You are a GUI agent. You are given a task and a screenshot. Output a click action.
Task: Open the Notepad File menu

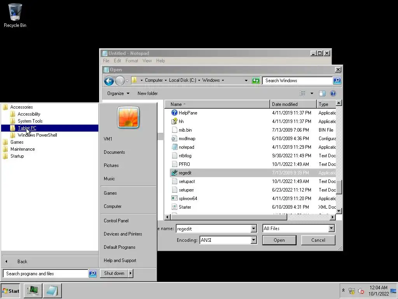[x=106, y=61]
